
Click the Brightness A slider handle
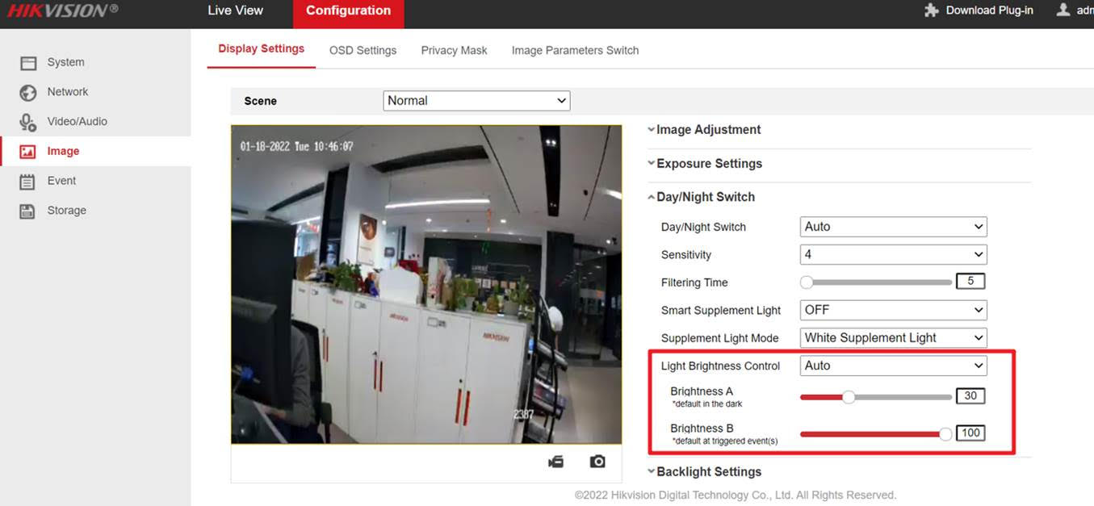849,396
